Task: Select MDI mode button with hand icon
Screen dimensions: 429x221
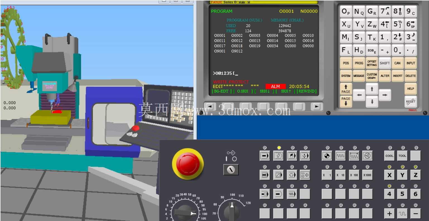Action: coord(292,156)
